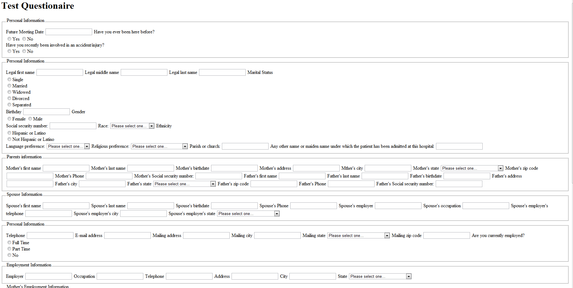The width and height of the screenshot is (573, 288).
Task: Select "No" for recent accident/injury question
Action: pos(24,51)
